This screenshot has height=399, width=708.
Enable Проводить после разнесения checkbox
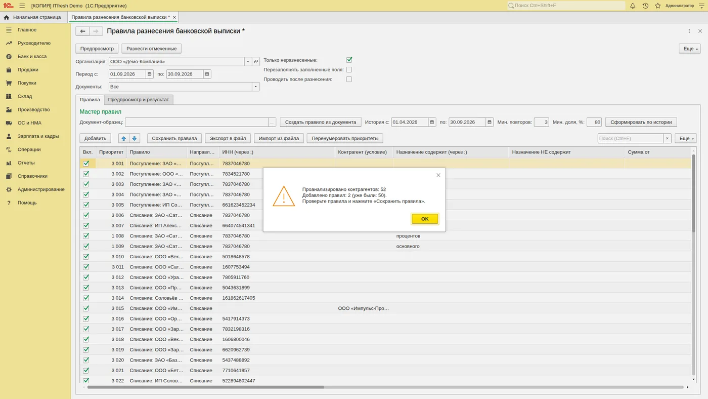pos(349,79)
